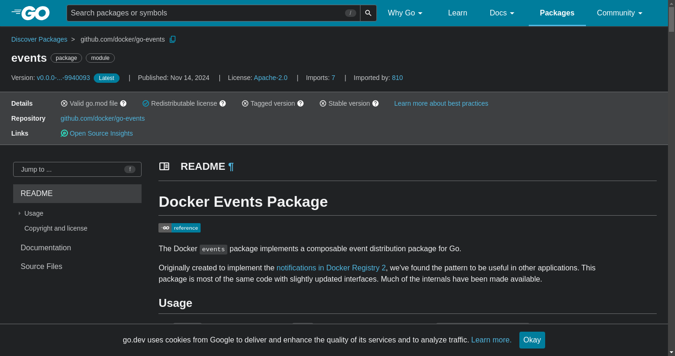
Task: Open the cookie Learn more link
Action: [491, 340]
